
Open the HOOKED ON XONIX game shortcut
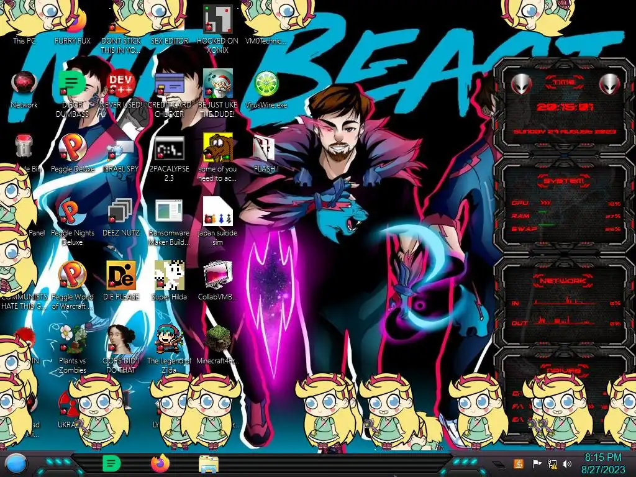(217, 29)
